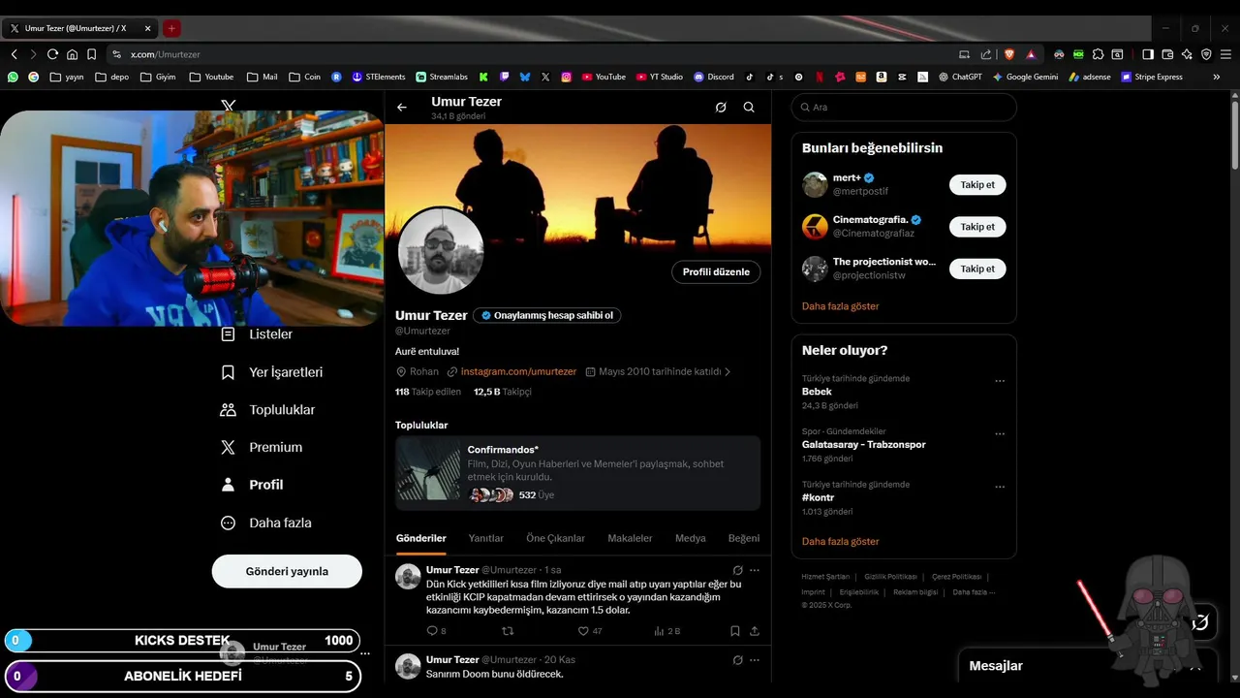
Task: Open the Google bookmark icon
Action: coord(33,77)
